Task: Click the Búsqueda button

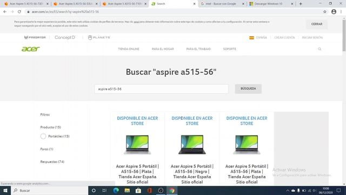Action: [x=248, y=89]
